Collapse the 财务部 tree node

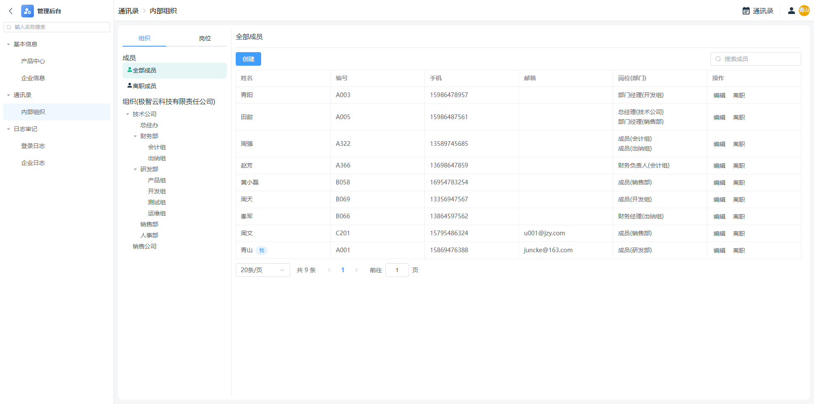pyautogui.click(x=135, y=136)
